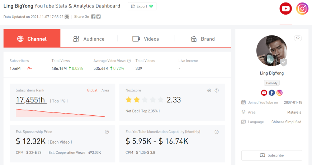The width and height of the screenshot is (312, 165).
Task: Click the NoxScore star rating
Action: [x=145, y=100]
